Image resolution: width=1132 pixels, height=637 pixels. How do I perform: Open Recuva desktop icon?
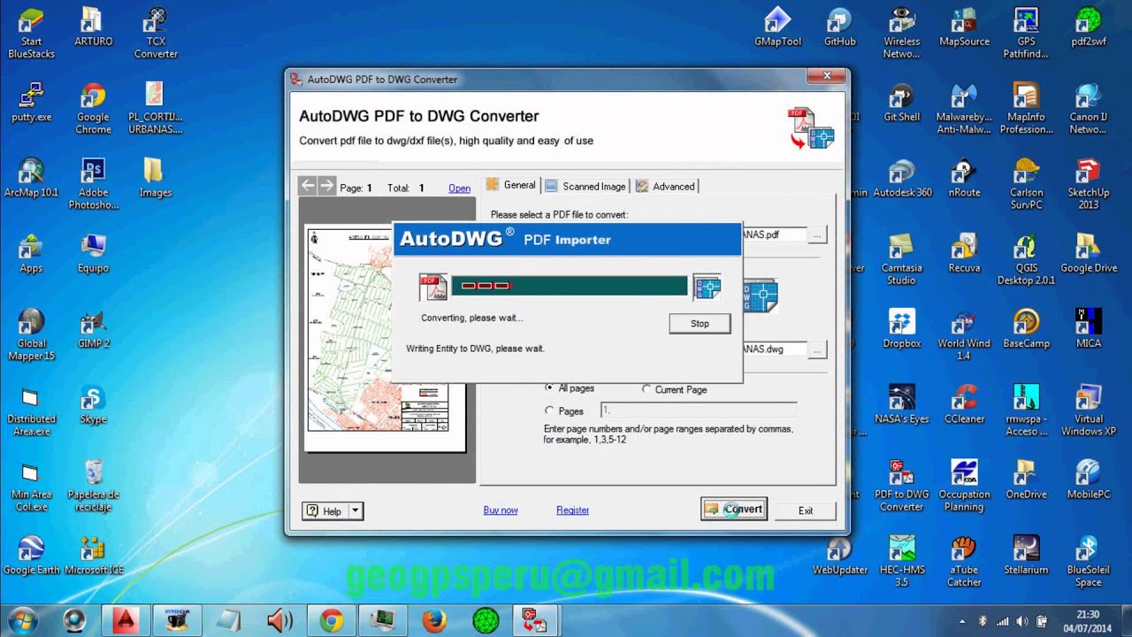point(964,253)
